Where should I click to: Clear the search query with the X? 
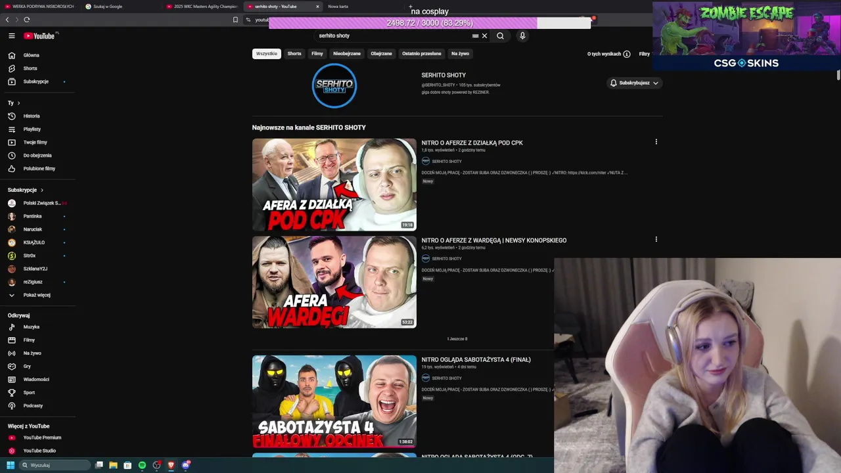tap(485, 36)
